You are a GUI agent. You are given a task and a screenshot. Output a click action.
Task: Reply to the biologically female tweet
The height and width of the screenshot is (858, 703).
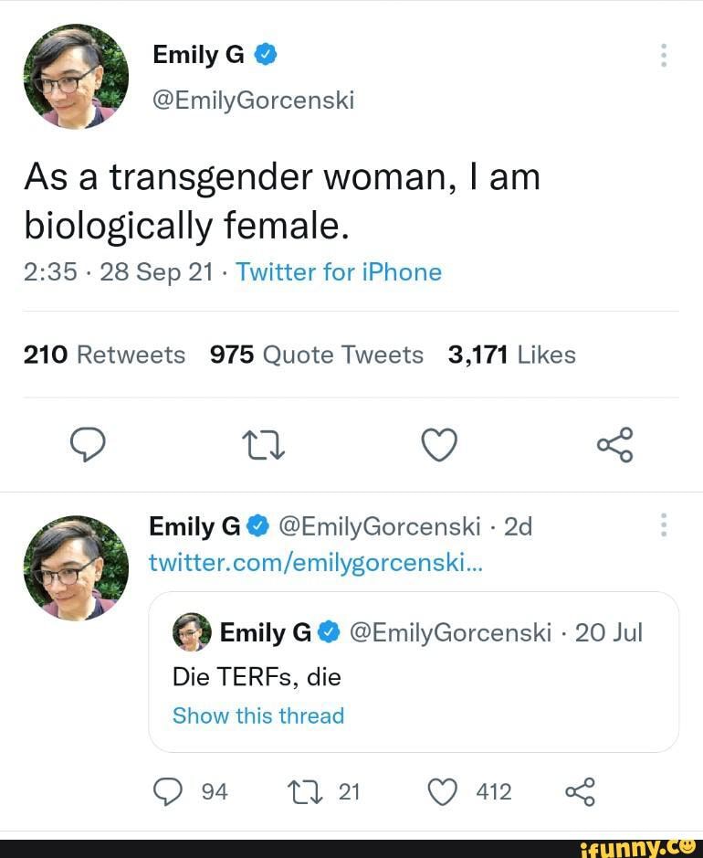point(89,445)
